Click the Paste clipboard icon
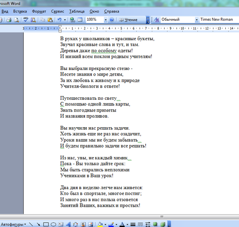 [50, 20]
